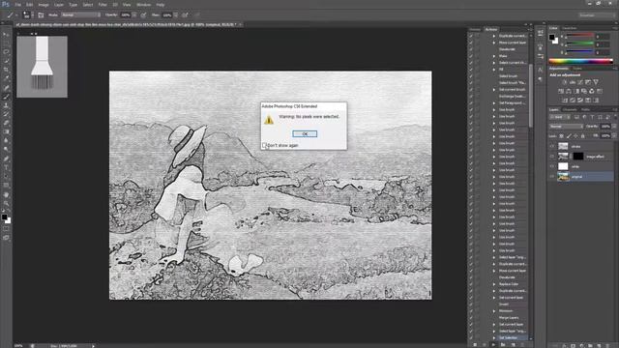This screenshot has width=619, height=348.
Task: Select the Pen tool
Action: coord(6,159)
